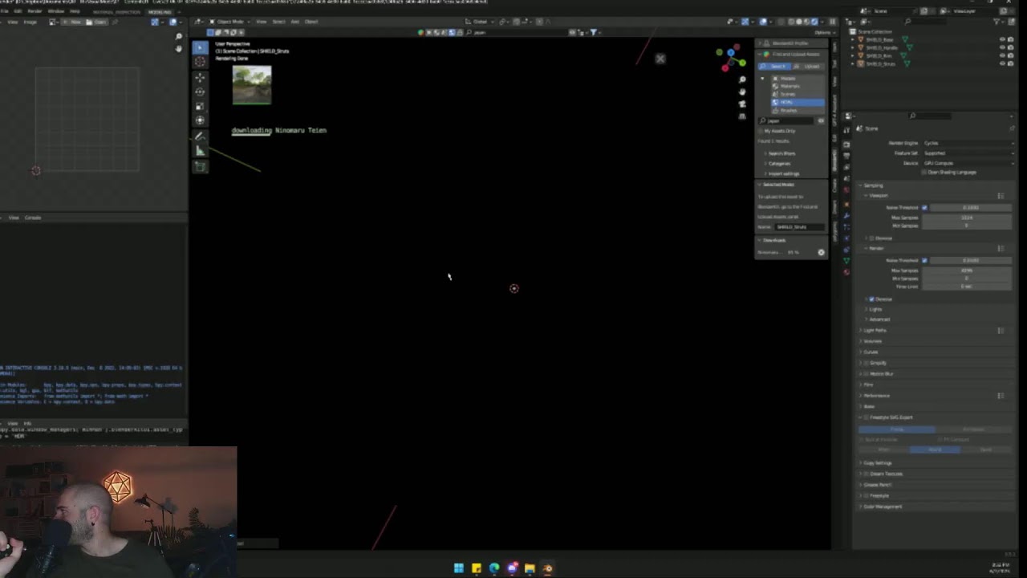Open Windows Start menu
Viewport: 1027px width, 578px height.
click(x=458, y=568)
